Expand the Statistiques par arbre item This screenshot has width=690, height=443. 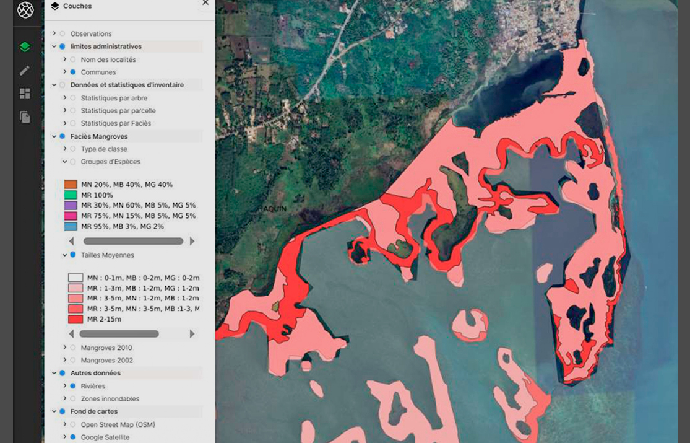(x=64, y=98)
